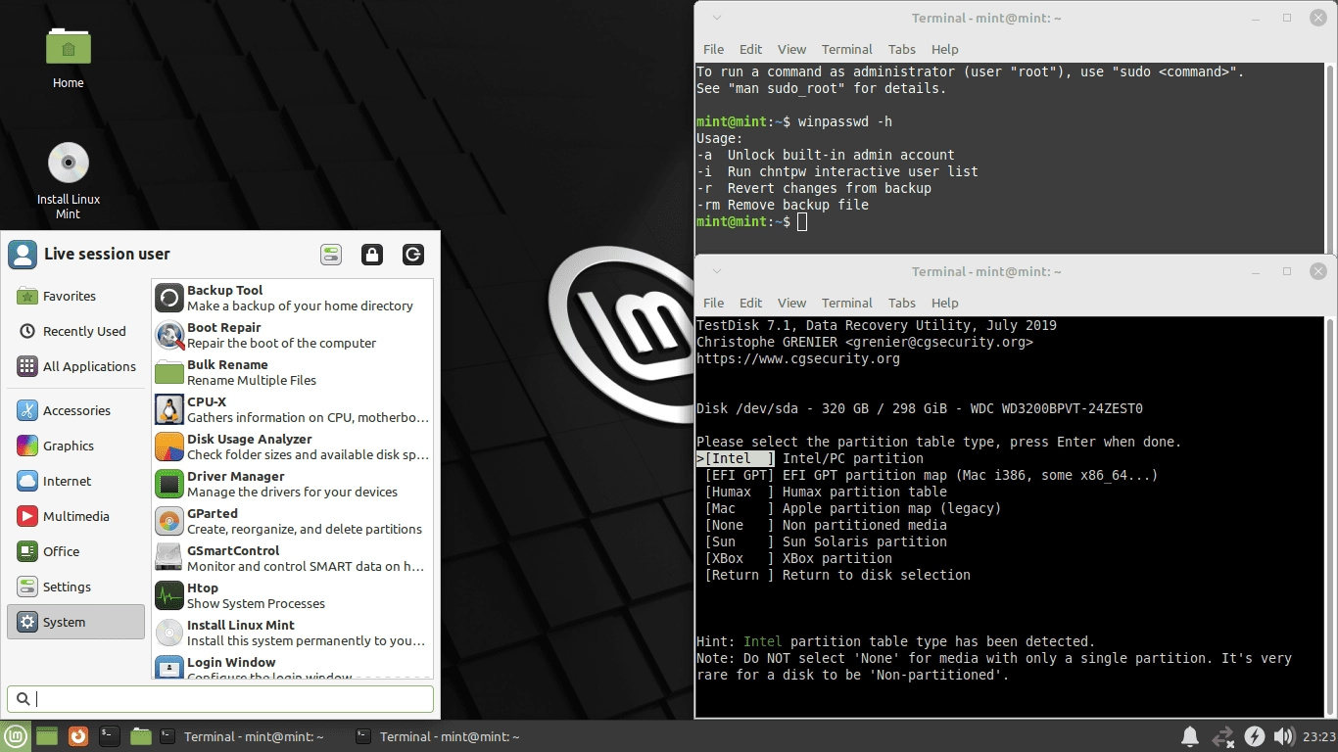
Task: Select Multimedia category
Action: click(76, 516)
